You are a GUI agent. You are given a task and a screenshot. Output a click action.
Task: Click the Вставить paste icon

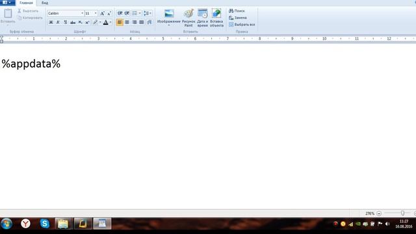coord(8,13)
